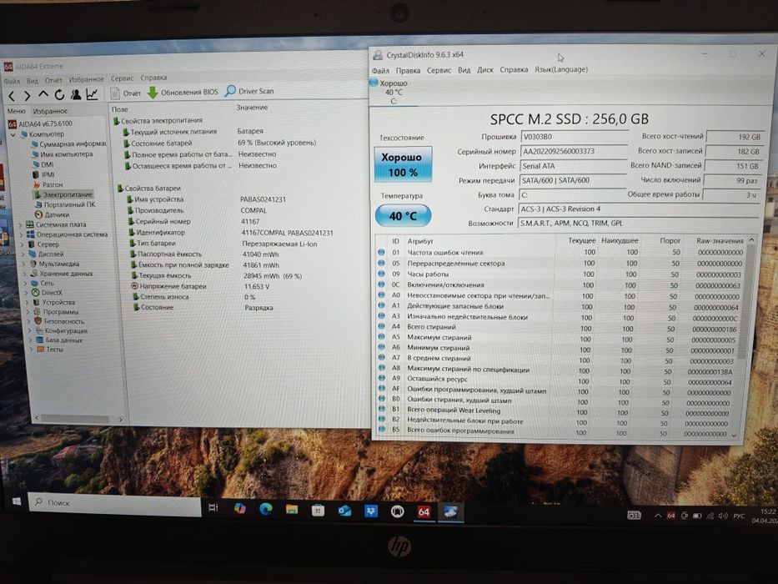Select the Разгон tree item
The height and width of the screenshot is (584, 778).
[x=48, y=184]
